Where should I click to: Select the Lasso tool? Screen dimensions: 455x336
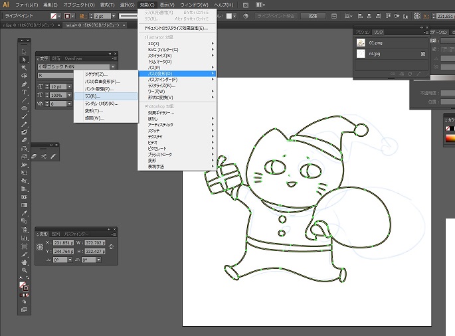pyautogui.click(x=24, y=76)
